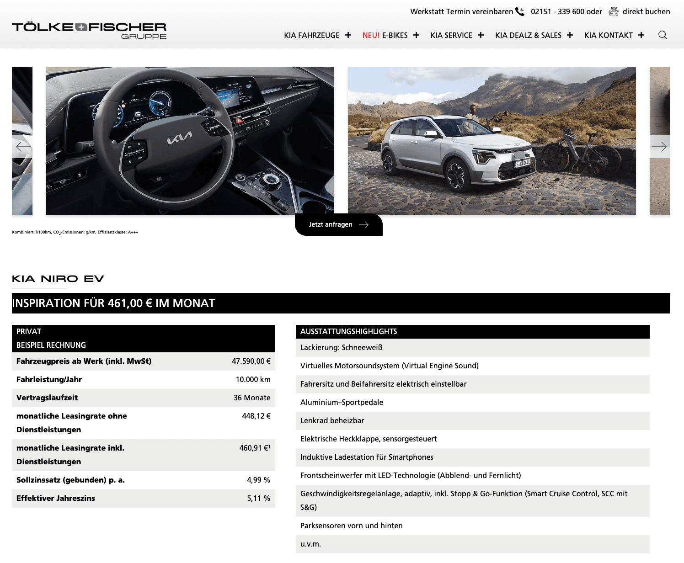The image size is (684, 563).
Task: Click Frontscheinwerfer mit LED-Technologie row
Action: pos(473,475)
